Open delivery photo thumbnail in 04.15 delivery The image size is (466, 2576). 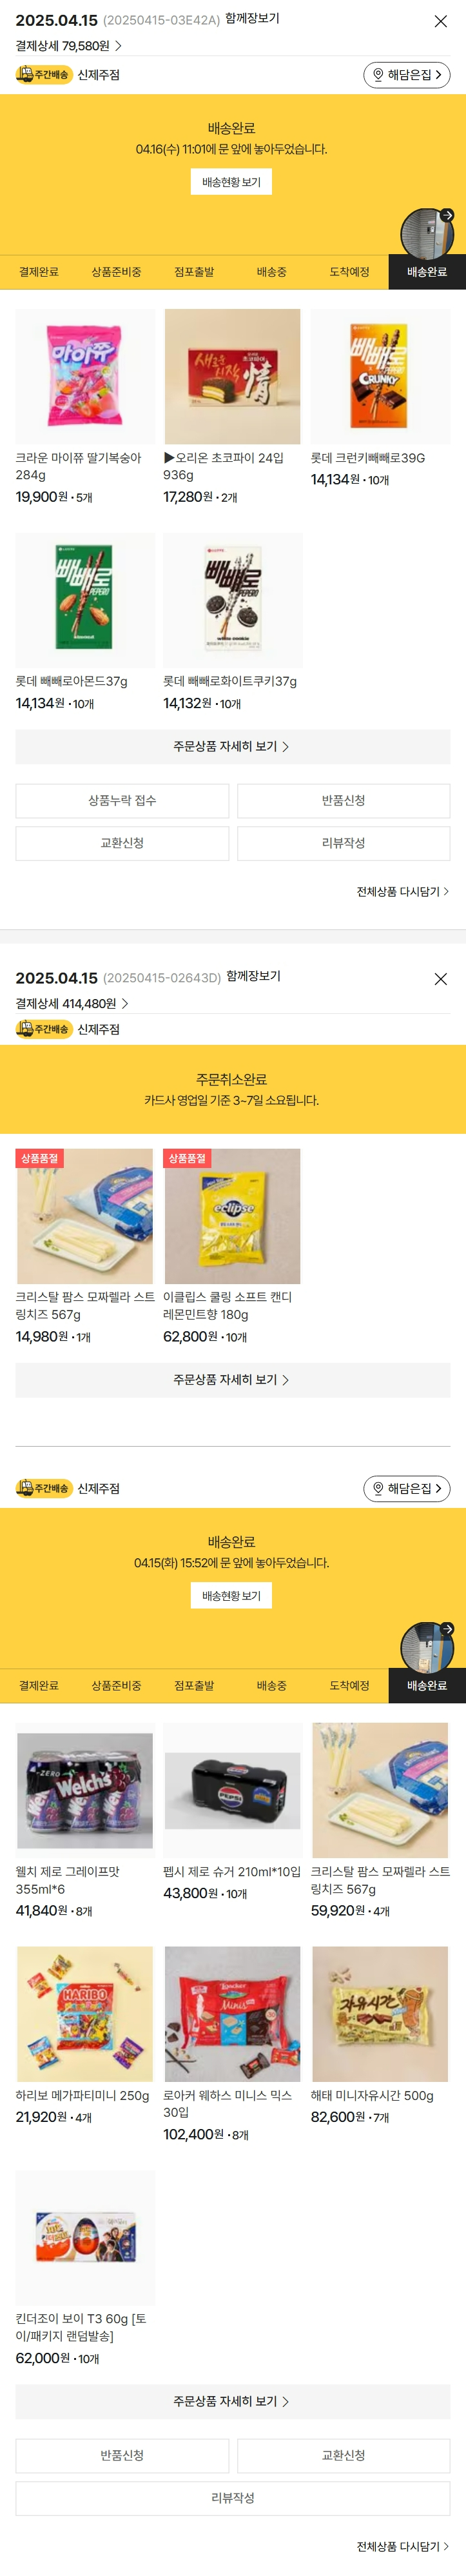tap(427, 1646)
